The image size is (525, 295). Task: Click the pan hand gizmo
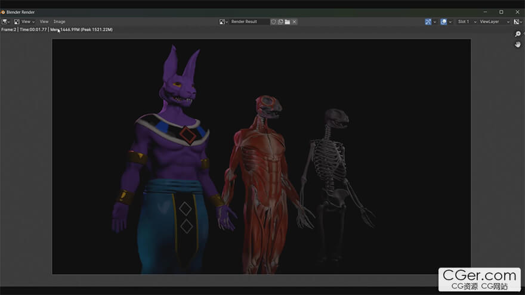pos(518,45)
